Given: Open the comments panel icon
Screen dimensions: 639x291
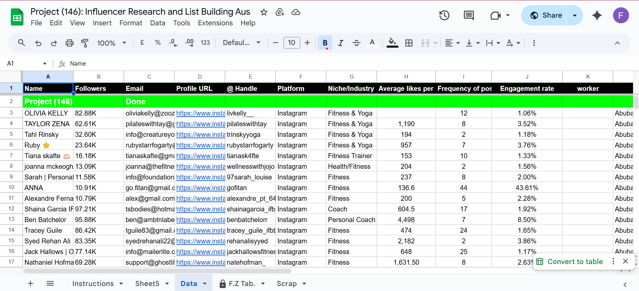Looking at the screenshot, I should (469, 15).
